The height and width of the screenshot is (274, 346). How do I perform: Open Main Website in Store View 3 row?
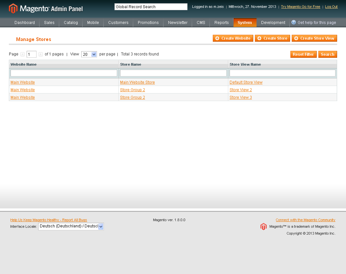[x=23, y=97]
